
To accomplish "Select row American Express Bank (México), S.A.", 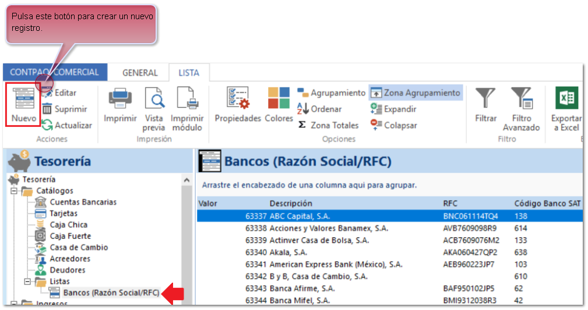I will pos(390,264).
